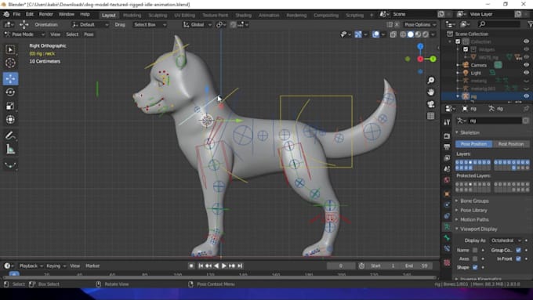Click current frame number field
533x300 pixels.
[341, 266]
